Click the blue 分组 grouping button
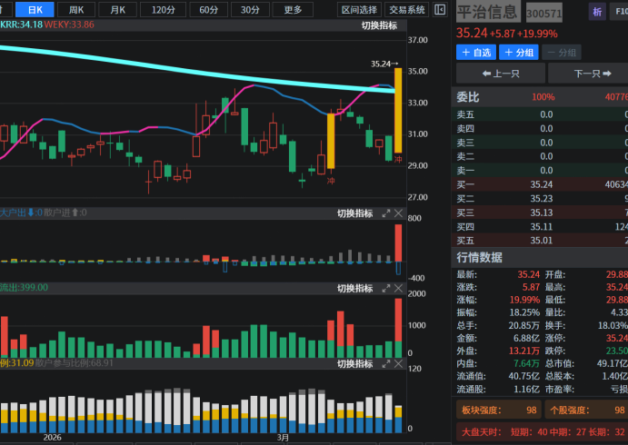The width and height of the screenshot is (628, 445). pyautogui.click(x=518, y=53)
